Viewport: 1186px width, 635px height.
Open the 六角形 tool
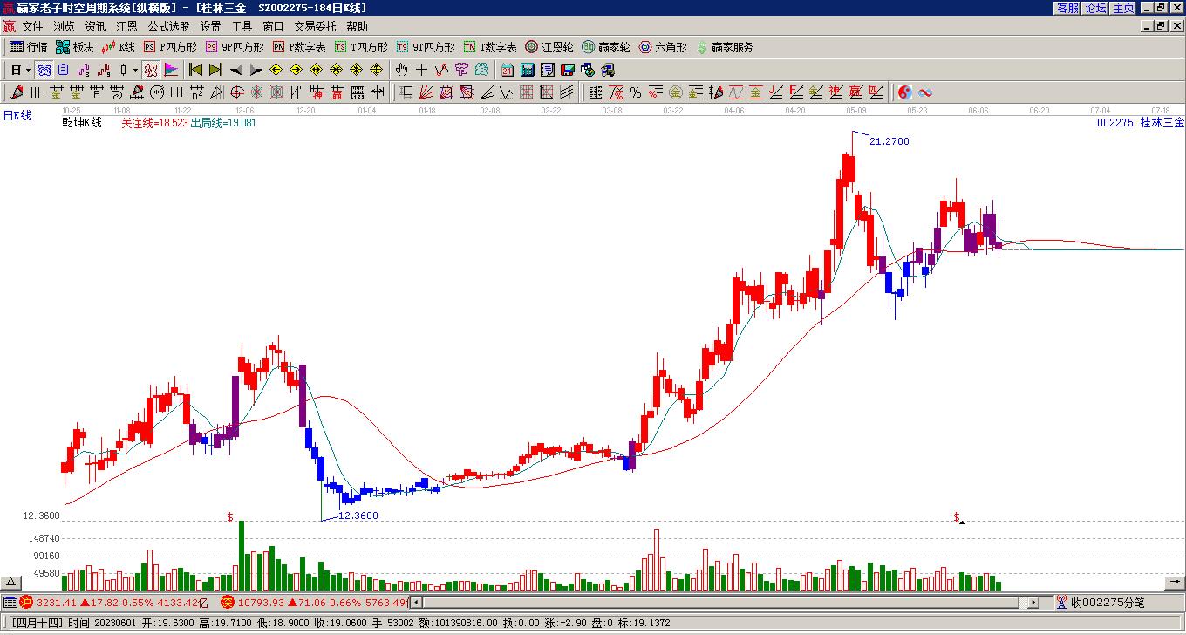[663, 47]
